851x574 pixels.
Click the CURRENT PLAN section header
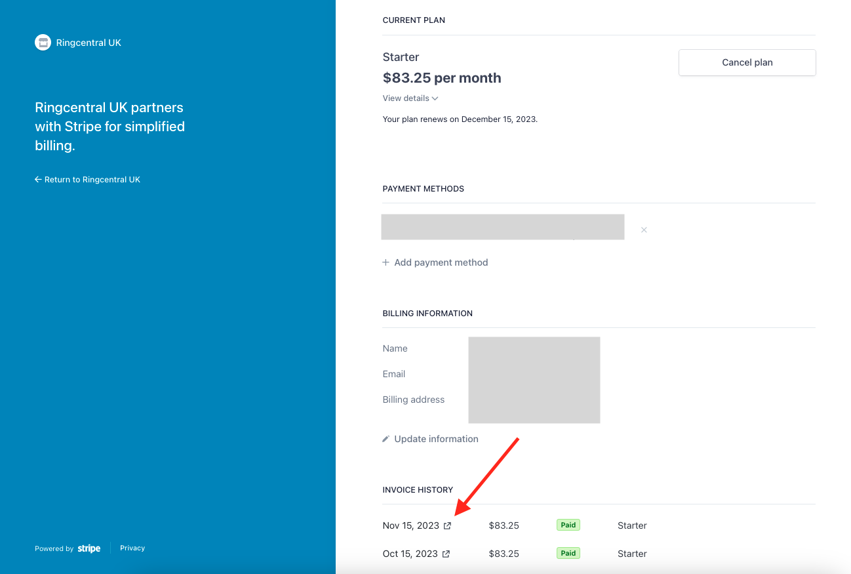click(x=414, y=20)
